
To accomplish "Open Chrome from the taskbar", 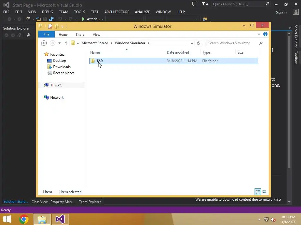I will [x=24, y=219].
